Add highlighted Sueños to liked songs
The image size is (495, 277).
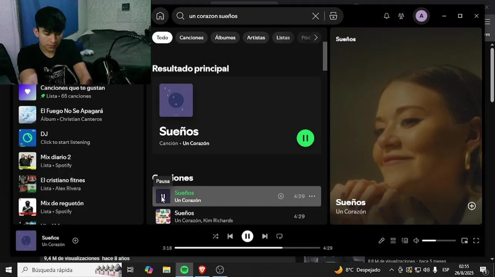coord(281,196)
